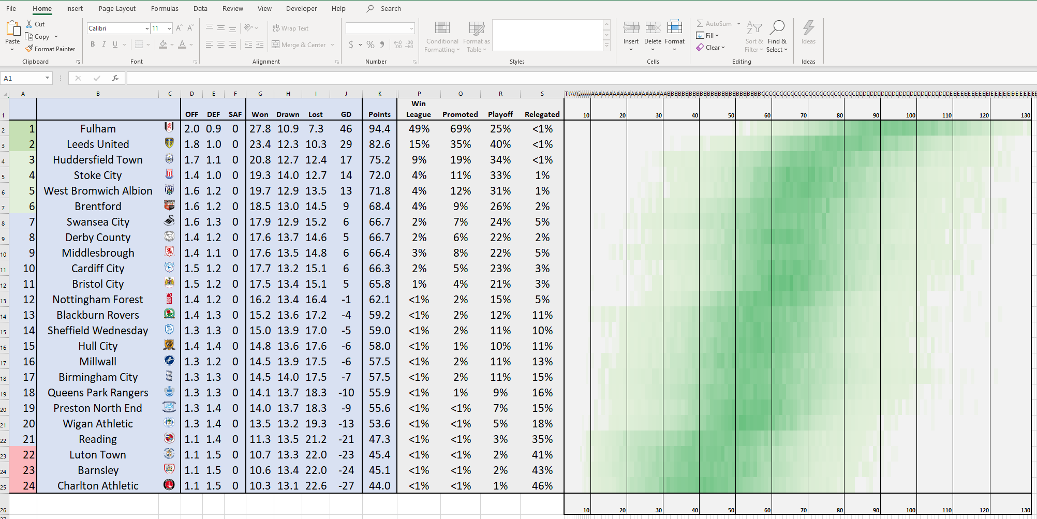Switch to the Data tab

[x=200, y=9]
